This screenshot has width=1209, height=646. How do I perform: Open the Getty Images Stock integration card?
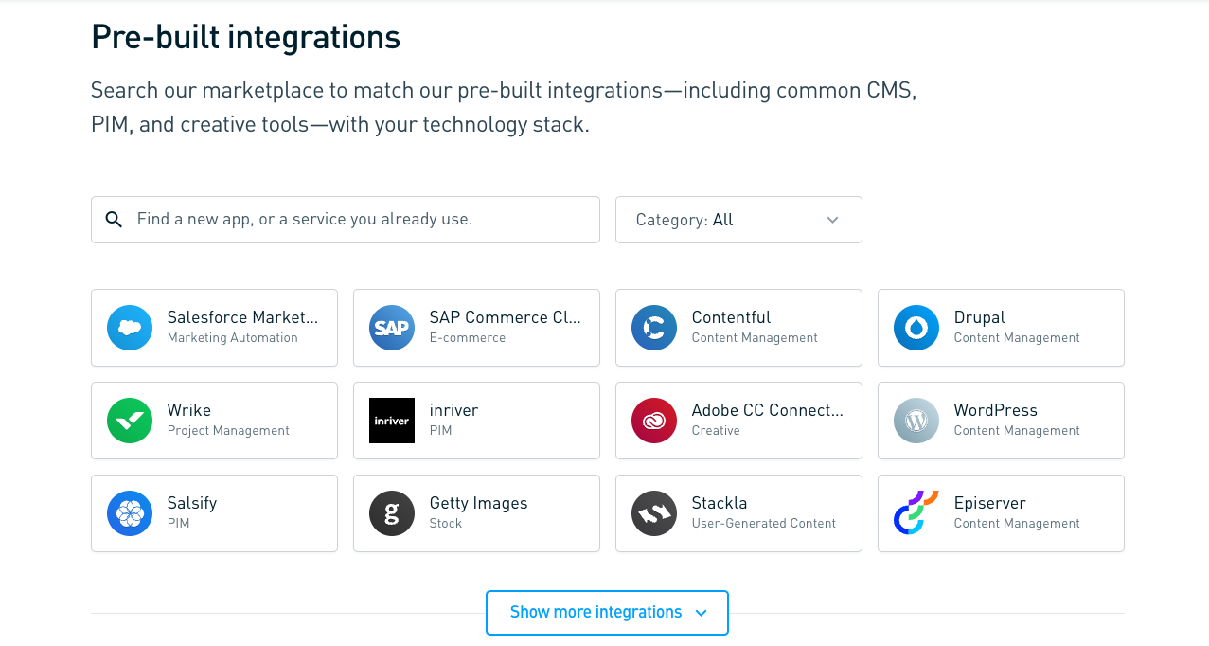[x=476, y=513]
